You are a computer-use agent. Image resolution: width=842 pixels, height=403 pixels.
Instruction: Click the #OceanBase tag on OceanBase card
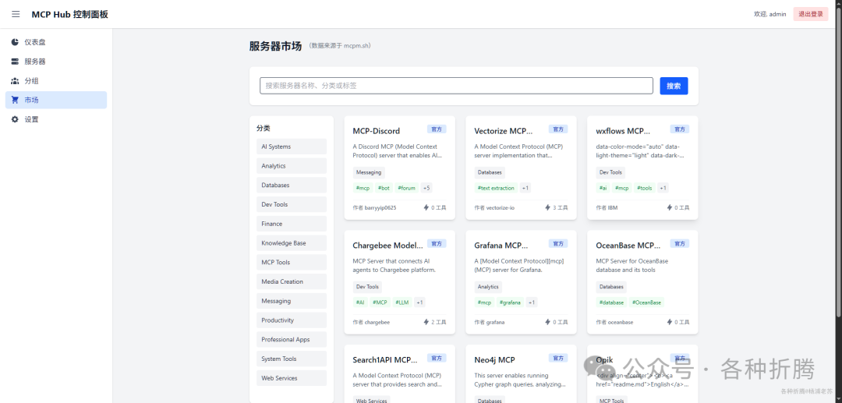coord(646,302)
